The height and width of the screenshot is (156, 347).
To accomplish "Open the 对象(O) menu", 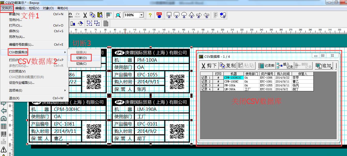I will tap(48, 8).
